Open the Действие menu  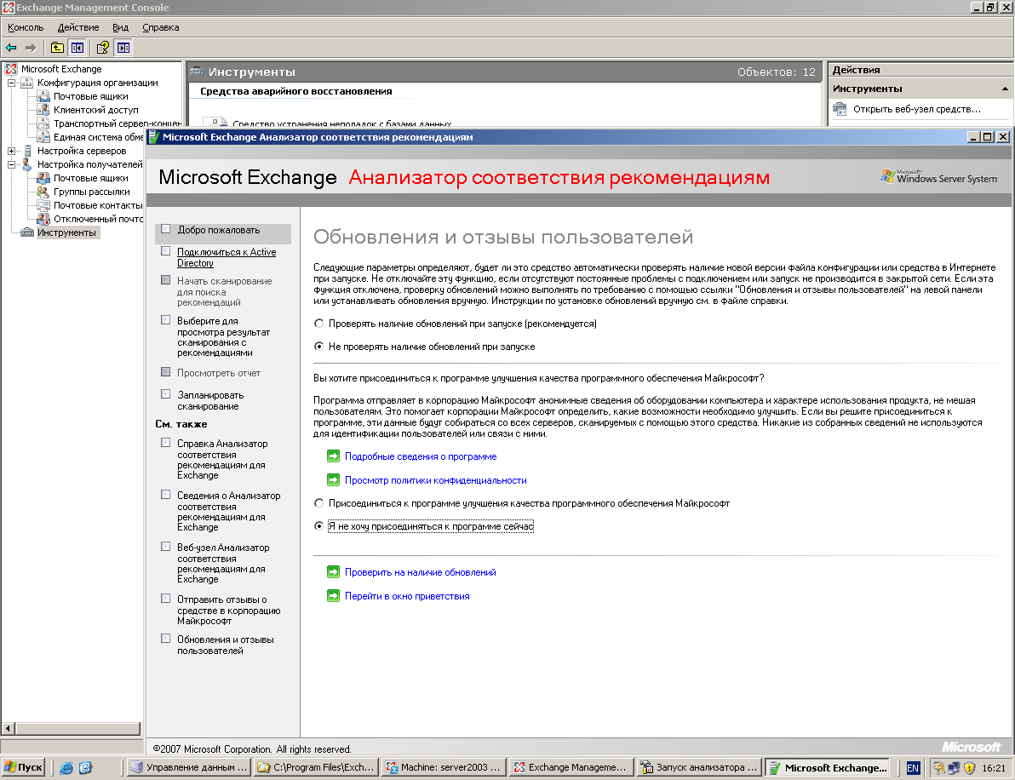tap(78, 27)
